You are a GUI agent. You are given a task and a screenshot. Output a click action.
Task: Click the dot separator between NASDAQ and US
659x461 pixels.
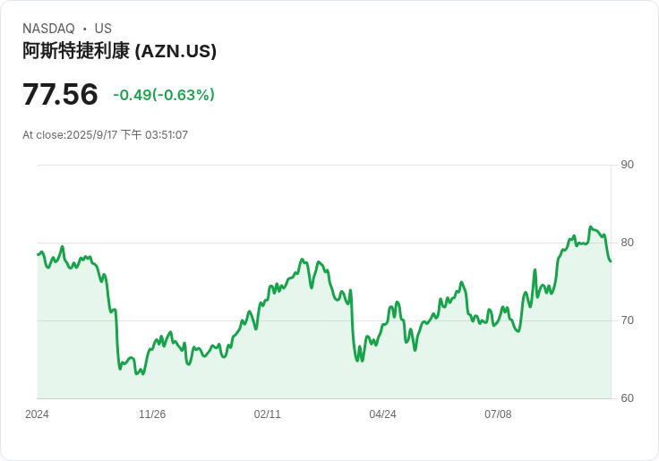click(85, 29)
